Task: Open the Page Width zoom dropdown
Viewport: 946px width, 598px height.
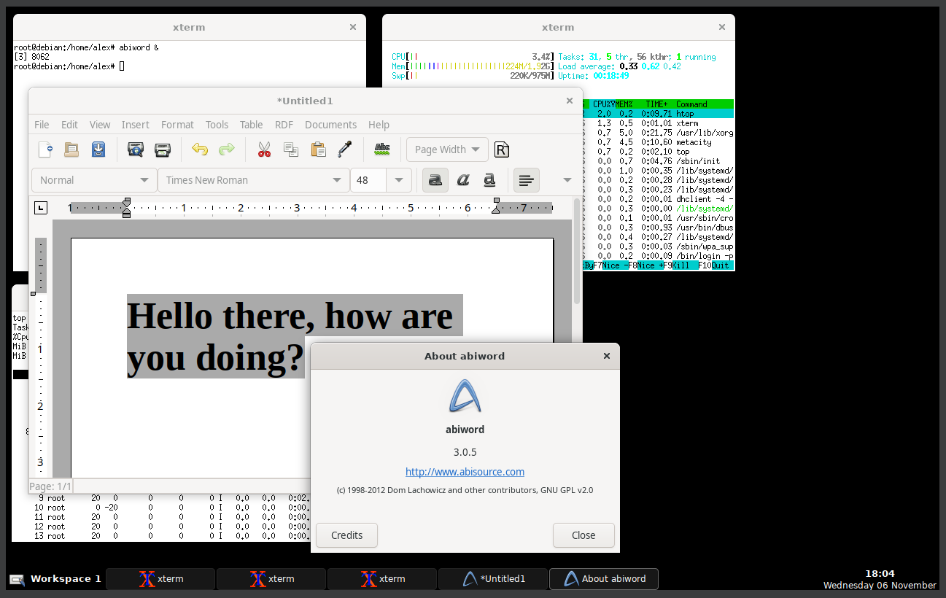Action: (x=447, y=149)
